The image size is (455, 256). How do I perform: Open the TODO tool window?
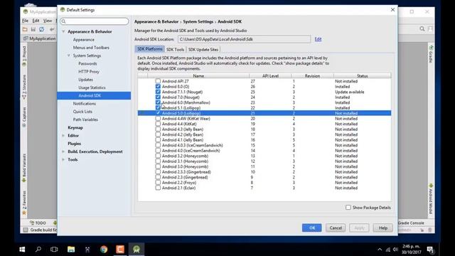click(38, 223)
